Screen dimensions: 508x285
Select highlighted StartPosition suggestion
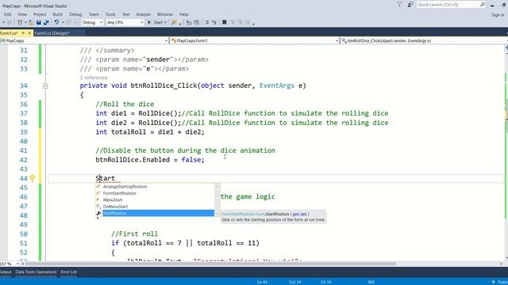click(158, 213)
